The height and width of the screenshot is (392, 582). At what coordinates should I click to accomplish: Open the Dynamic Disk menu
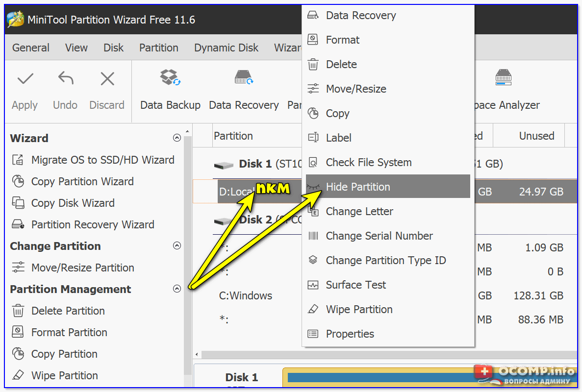click(226, 48)
